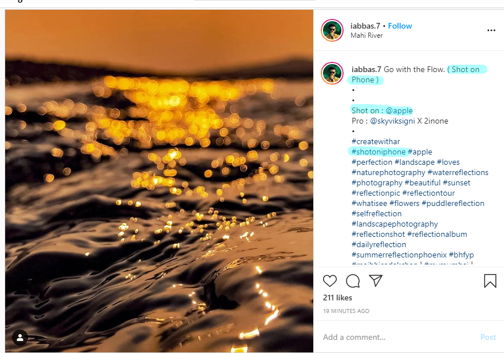This screenshot has width=504, height=353.
Task: Follow the iabbas.7 account
Action: point(400,26)
